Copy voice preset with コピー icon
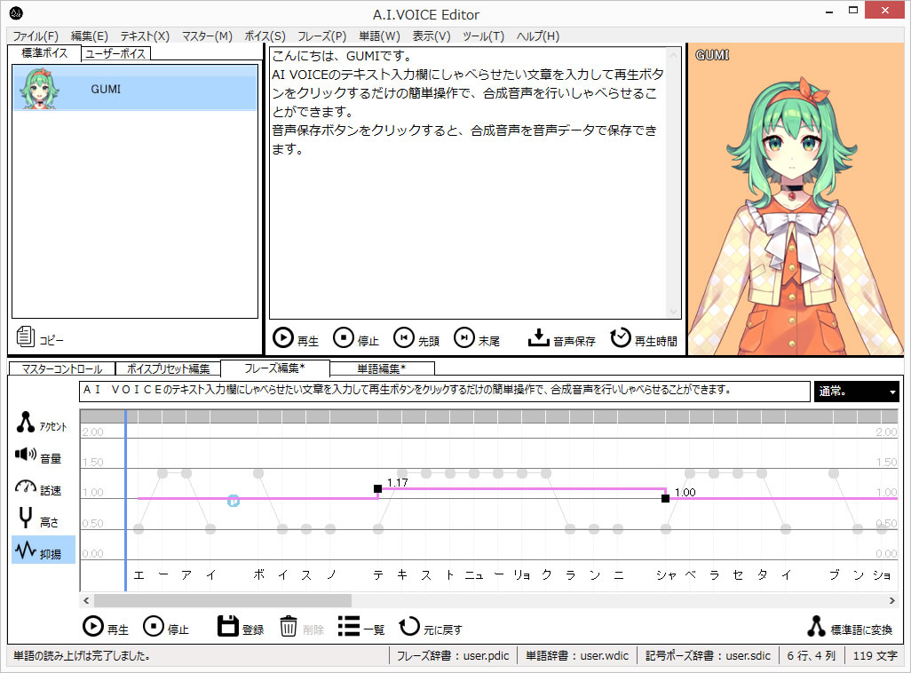 click(x=39, y=337)
